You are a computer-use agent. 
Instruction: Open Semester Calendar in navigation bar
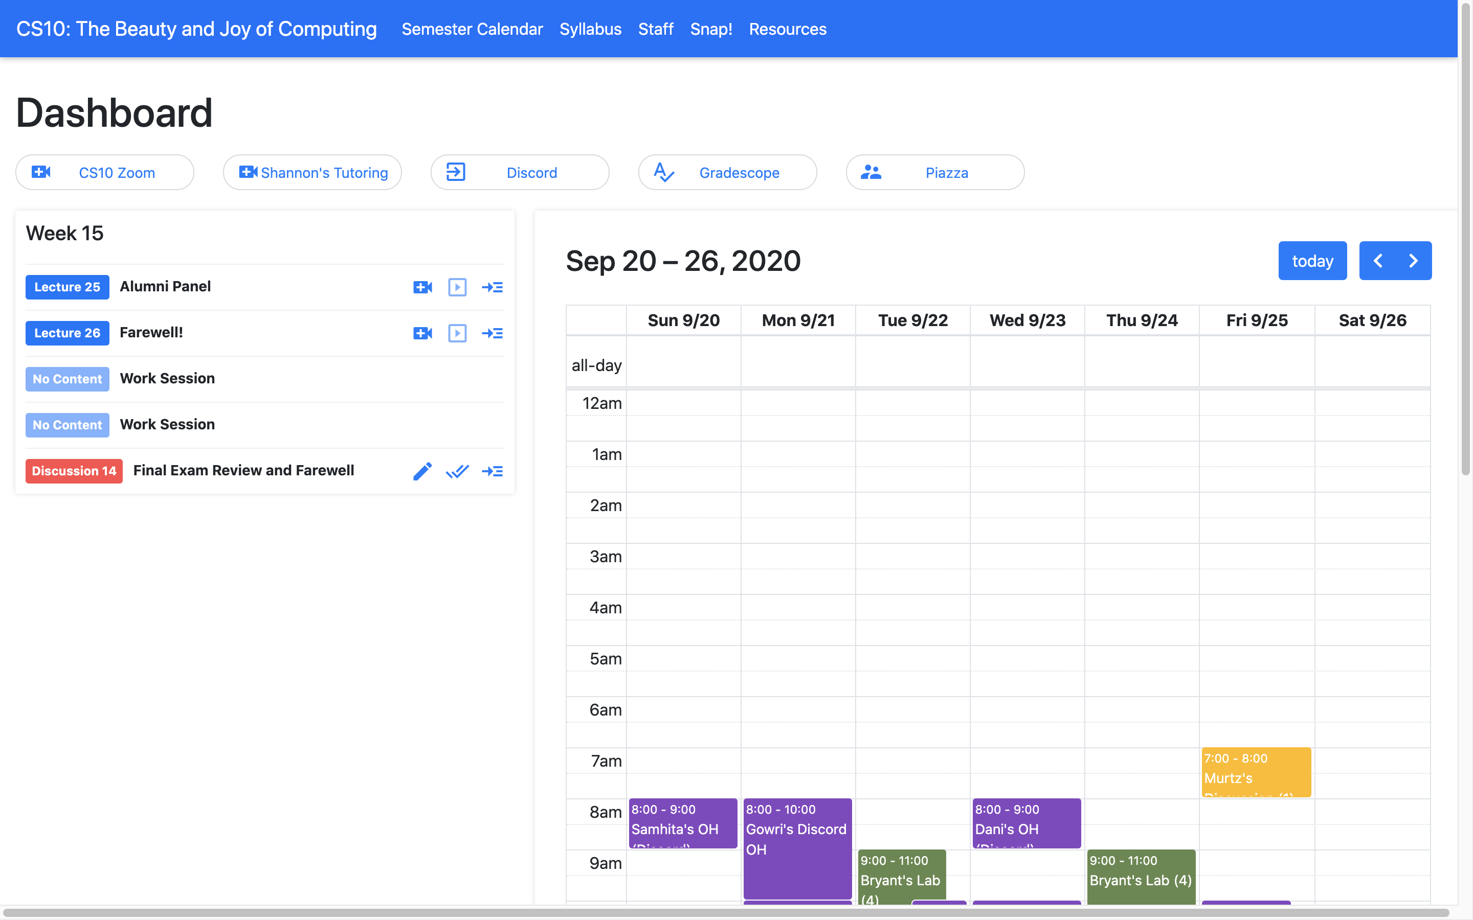point(472,29)
